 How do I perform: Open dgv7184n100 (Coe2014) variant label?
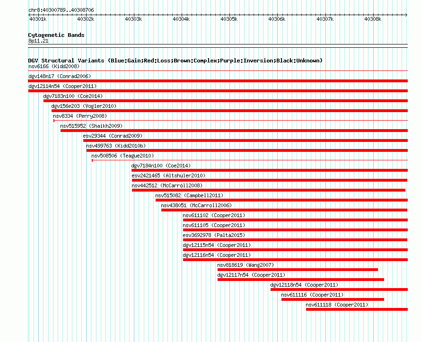[161, 166]
